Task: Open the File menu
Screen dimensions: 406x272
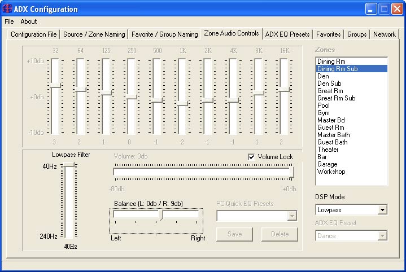Action: click(x=9, y=21)
